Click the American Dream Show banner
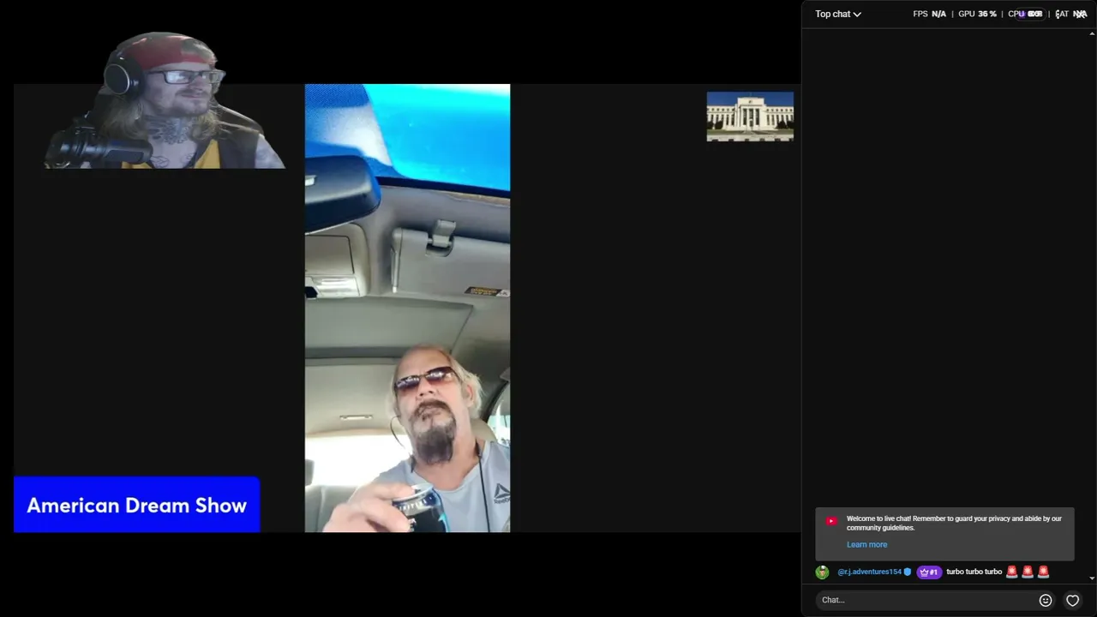1097x617 pixels. click(x=137, y=505)
